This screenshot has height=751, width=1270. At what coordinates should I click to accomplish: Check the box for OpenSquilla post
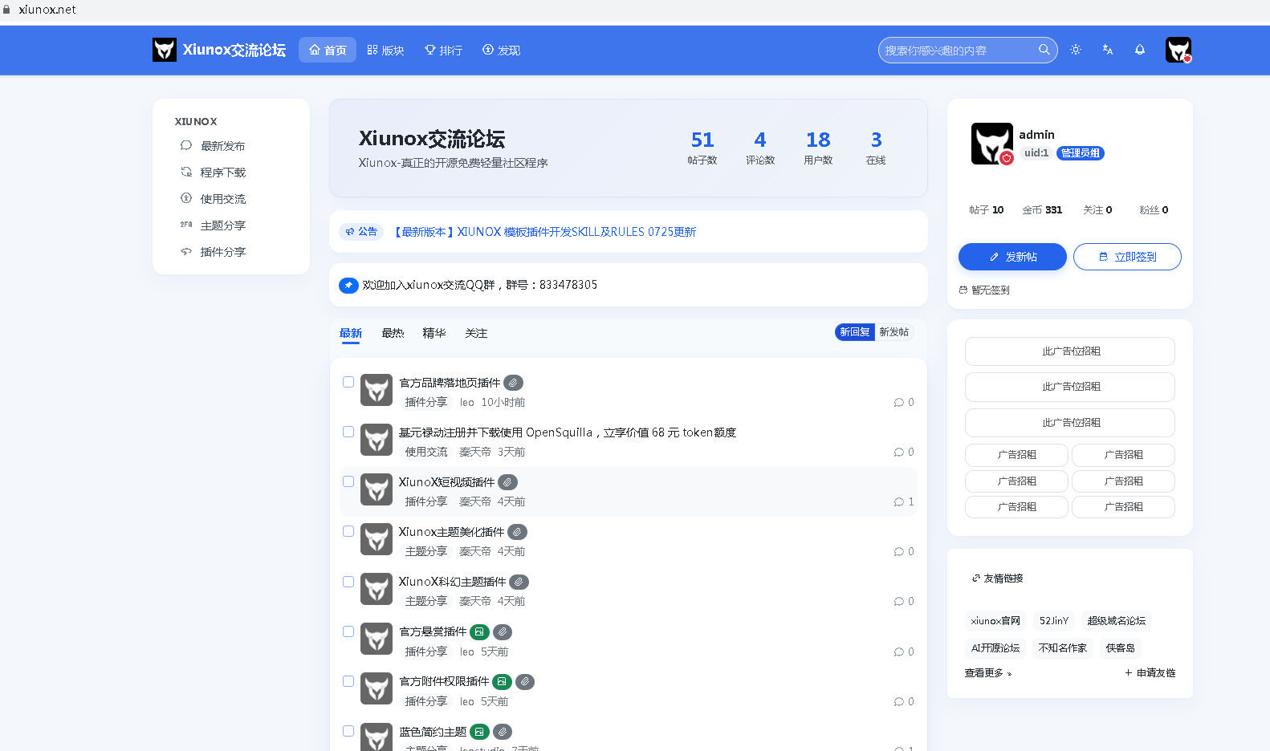click(348, 432)
